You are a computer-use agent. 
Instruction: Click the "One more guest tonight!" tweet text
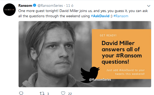38,11
